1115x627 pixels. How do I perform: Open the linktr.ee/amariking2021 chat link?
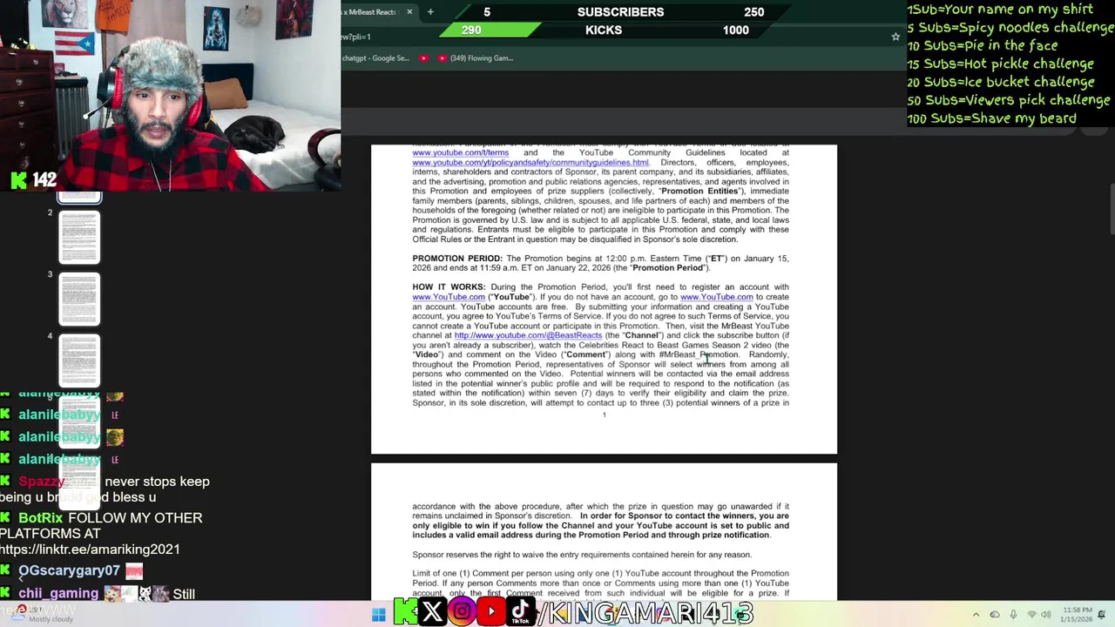(90, 549)
